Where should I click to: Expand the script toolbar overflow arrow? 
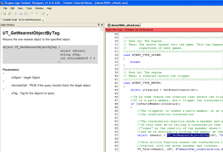point(43,21)
